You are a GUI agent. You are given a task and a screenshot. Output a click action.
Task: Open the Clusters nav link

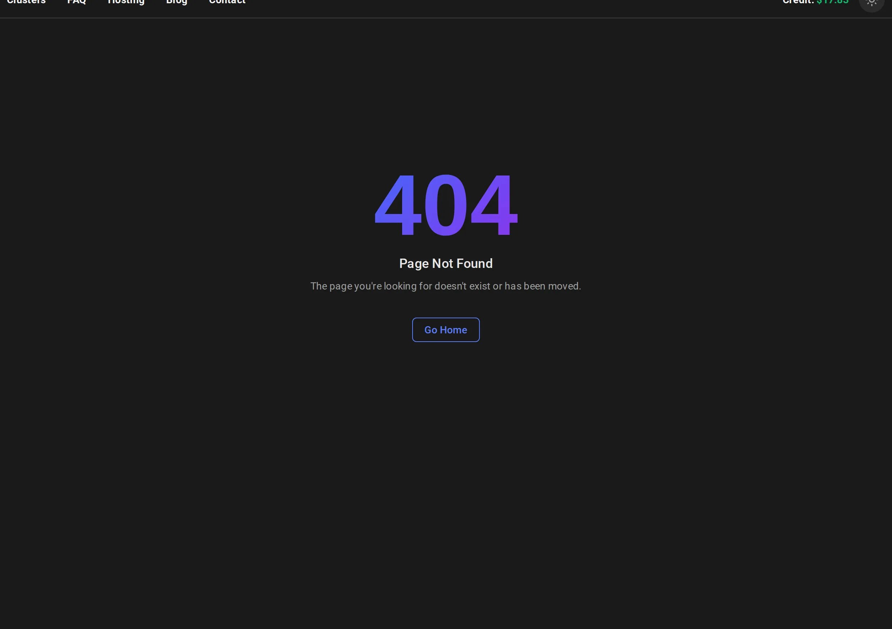(x=26, y=2)
